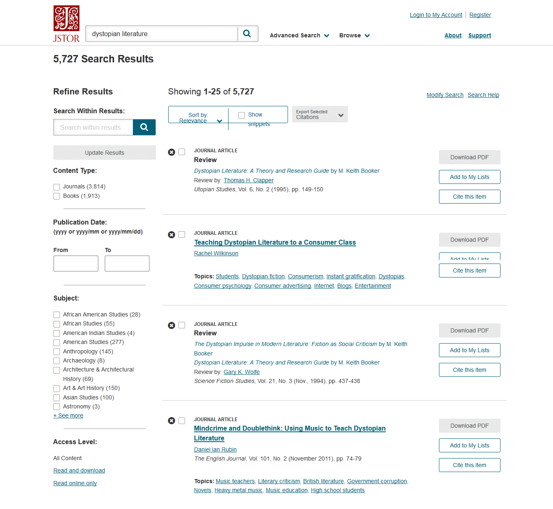
Task: Click Login to My Account
Action: point(436,15)
